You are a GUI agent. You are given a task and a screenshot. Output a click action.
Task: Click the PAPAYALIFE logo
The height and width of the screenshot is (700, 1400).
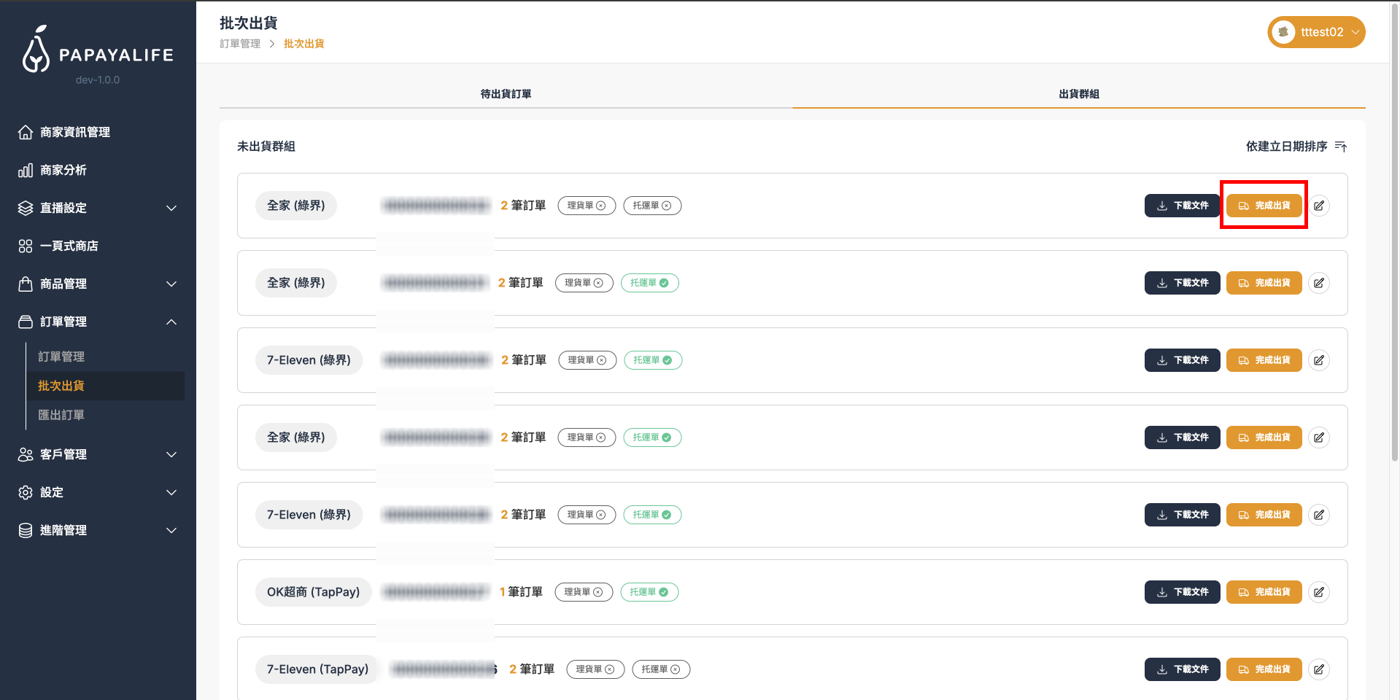[98, 51]
